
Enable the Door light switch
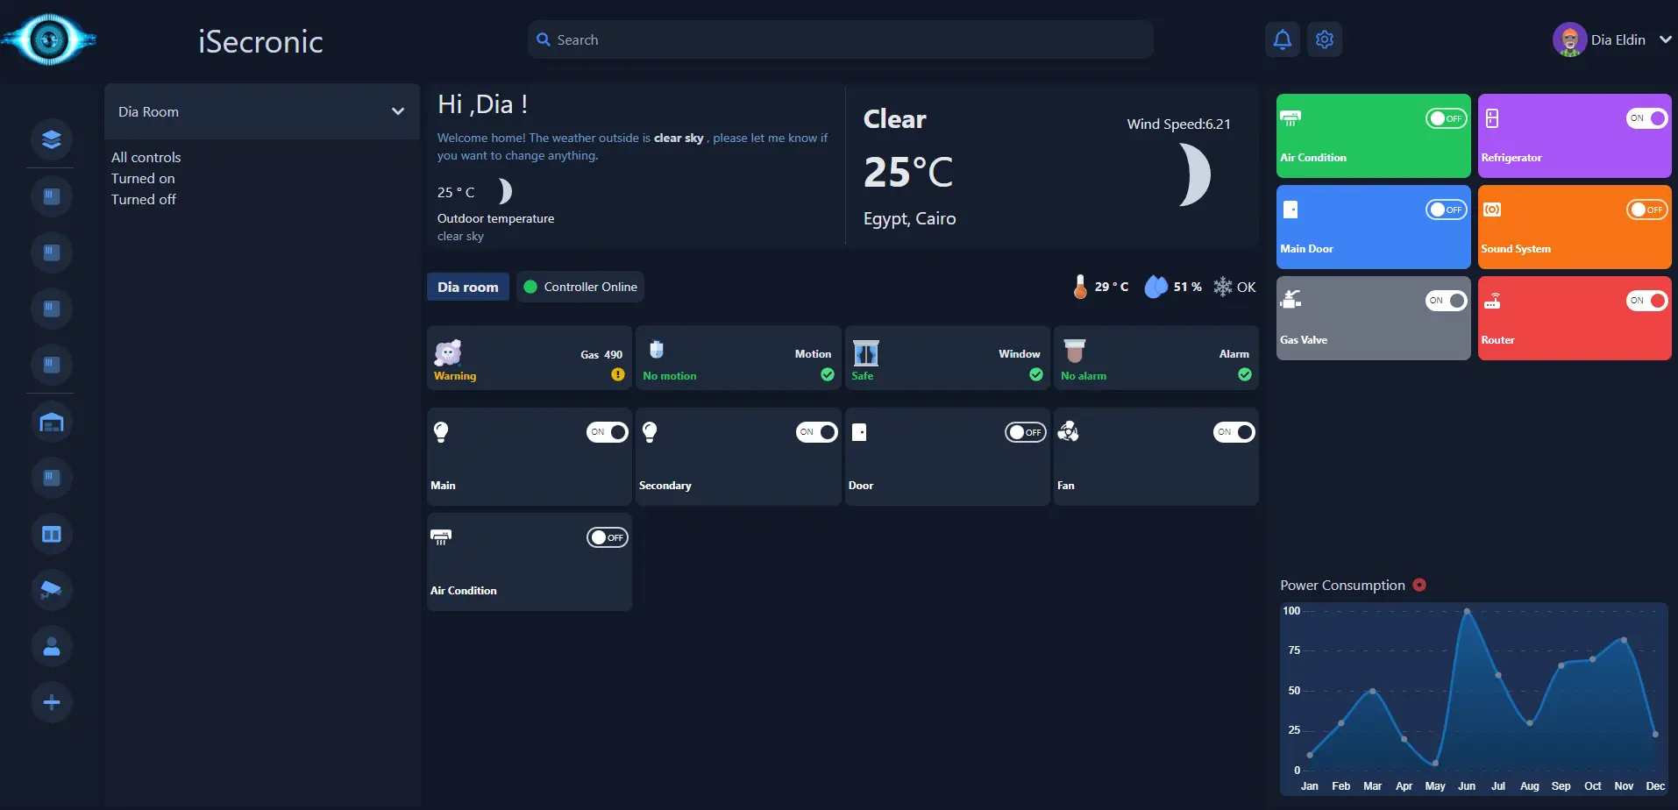tap(1025, 431)
